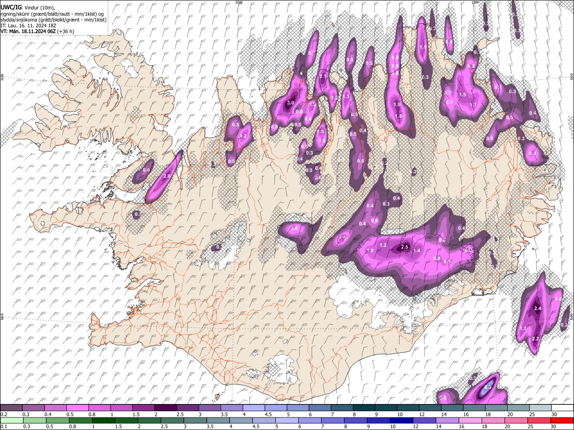Click the "1.8" snowfall value in the north
Viewport: 574px width, 430px height.
[x=398, y=116]
